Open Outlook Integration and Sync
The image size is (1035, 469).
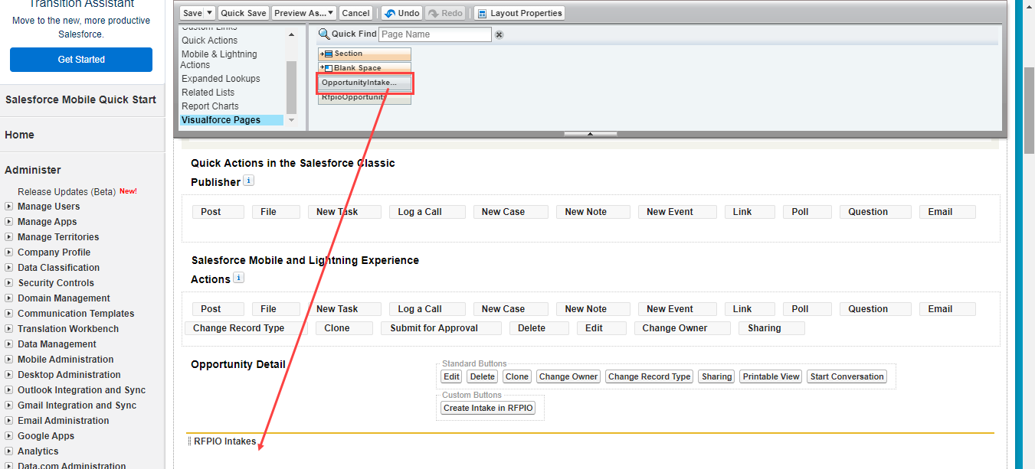(81, 390)
